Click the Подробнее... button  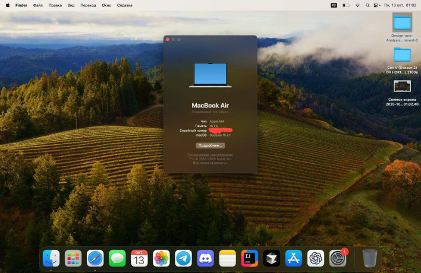[x=210, y=145]
